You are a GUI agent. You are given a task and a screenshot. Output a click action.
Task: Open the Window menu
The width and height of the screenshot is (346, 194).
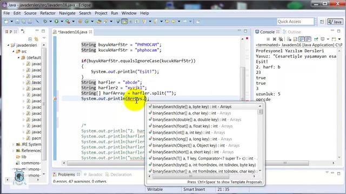129,13
